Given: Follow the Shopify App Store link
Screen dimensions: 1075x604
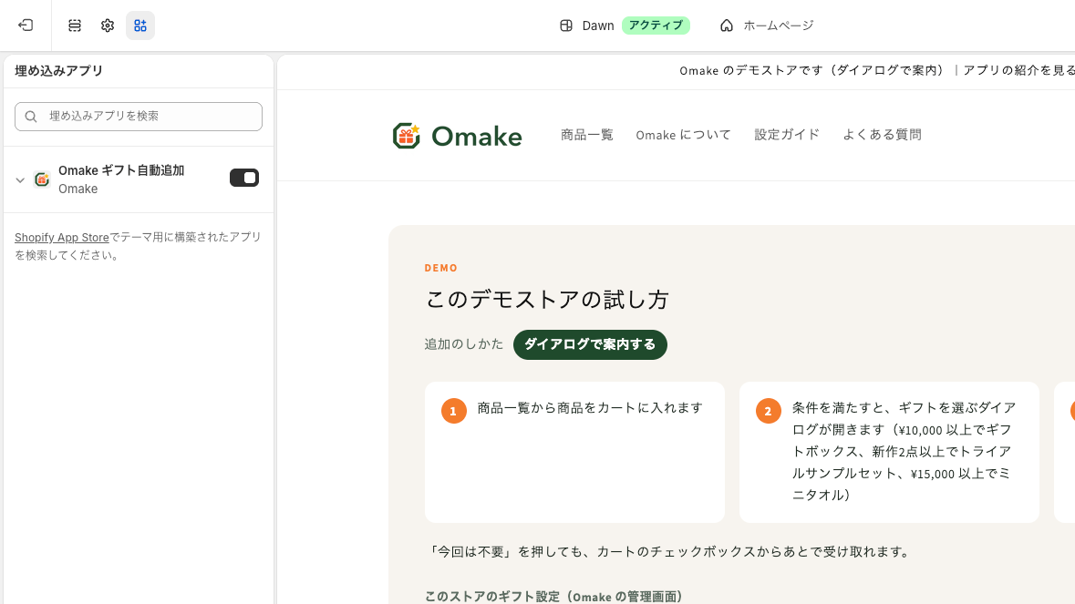Looking at the screenshot, I should tap(62, 237).
